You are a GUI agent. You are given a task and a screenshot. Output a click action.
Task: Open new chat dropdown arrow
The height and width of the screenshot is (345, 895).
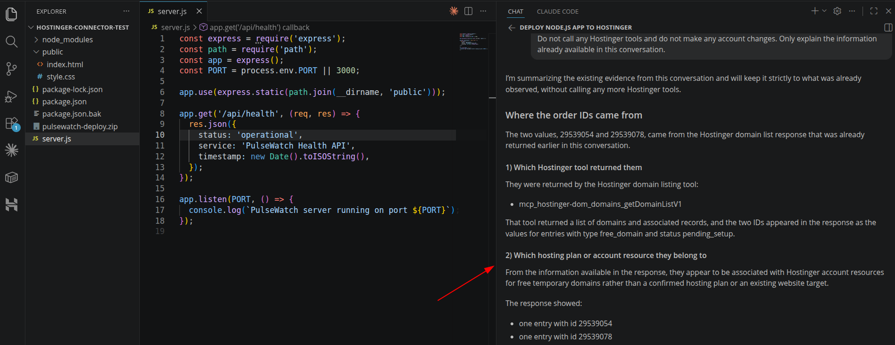[x=824, y=11]
